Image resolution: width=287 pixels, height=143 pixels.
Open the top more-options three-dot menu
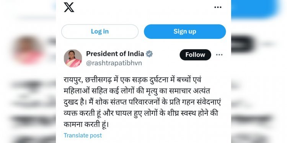point(218,7)
